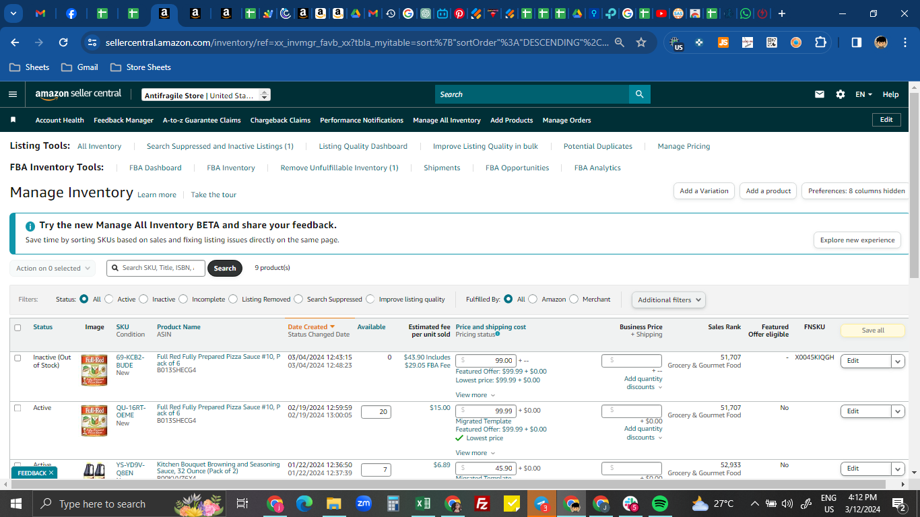
Task: Click the info icon in the BETA banner
Action: (30, 226)
